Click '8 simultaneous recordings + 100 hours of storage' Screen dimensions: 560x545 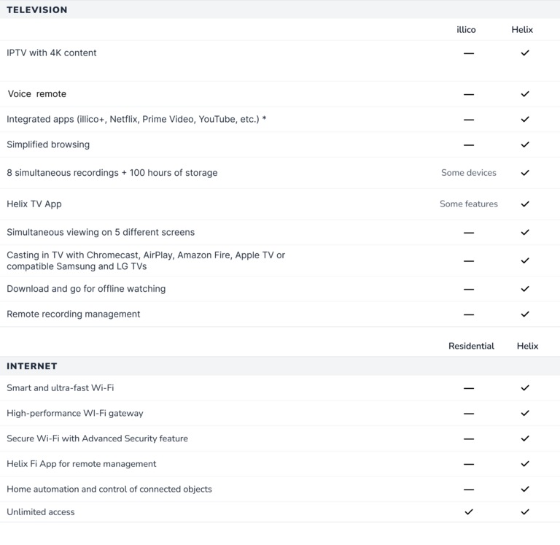click(112, 173)
